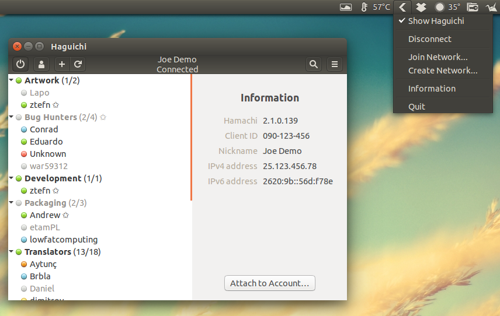500x316 pixels.
Task: Collapse the Translators network group
Action: pos(11,251)
